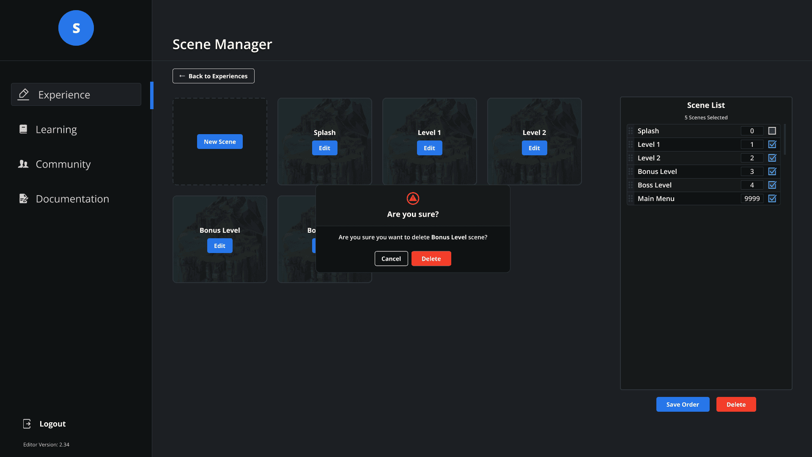Image resolution: width=812 pixels, height=457 pixels.
Task: Click the Logout door icon
Action: tap(27, 424)
